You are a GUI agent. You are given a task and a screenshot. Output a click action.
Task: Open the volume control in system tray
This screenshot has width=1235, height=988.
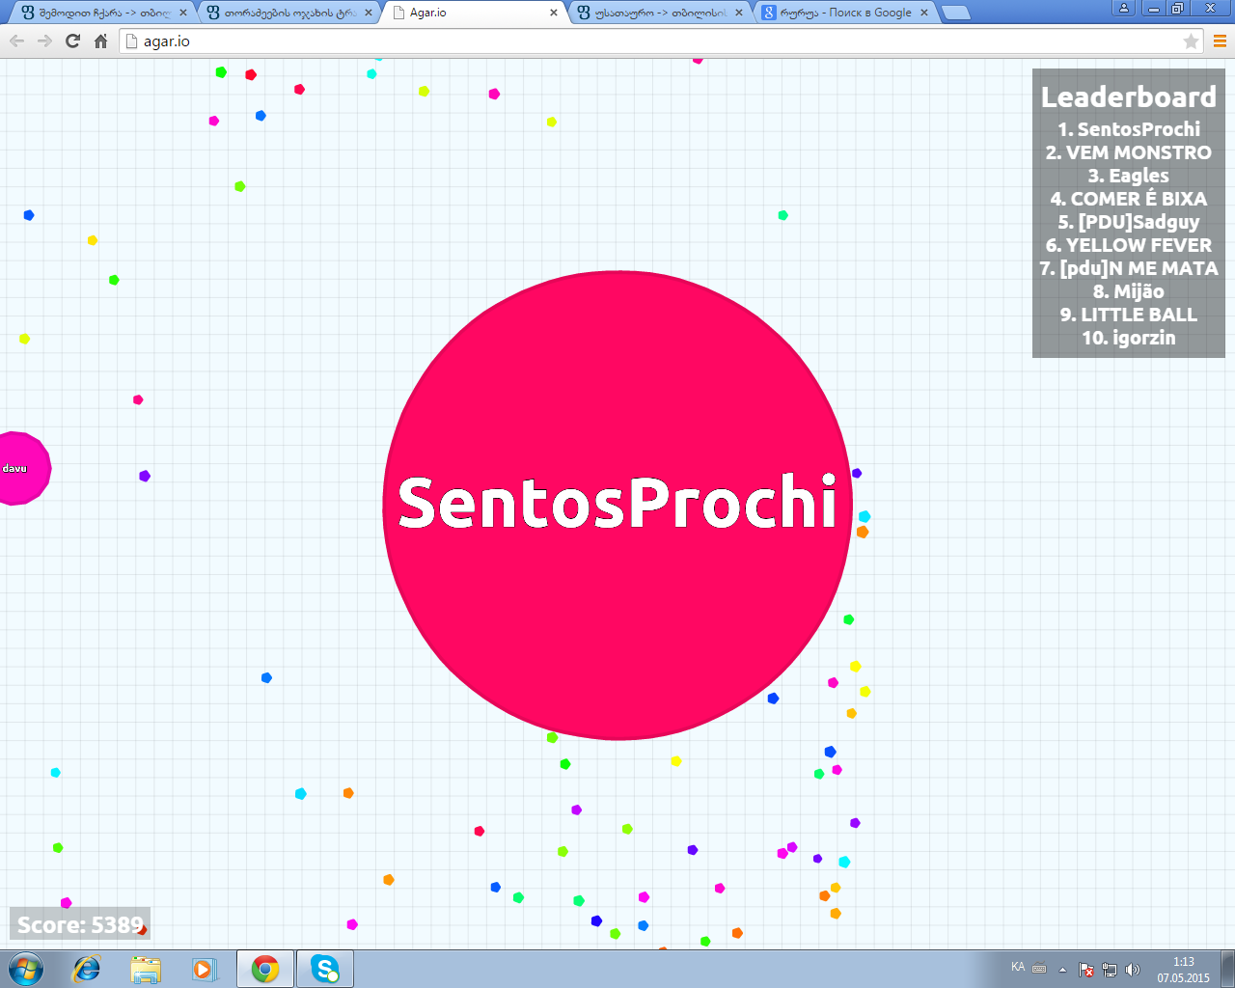pos(1133,970)
